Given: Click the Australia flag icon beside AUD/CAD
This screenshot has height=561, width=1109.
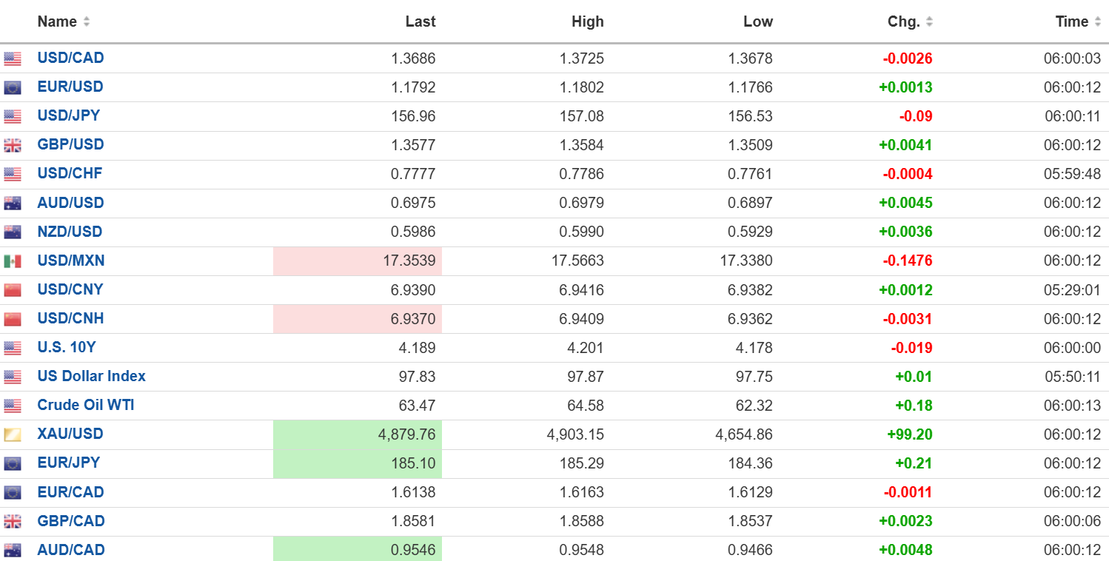Looking at the screenshot, I should [x=13, y=551].
